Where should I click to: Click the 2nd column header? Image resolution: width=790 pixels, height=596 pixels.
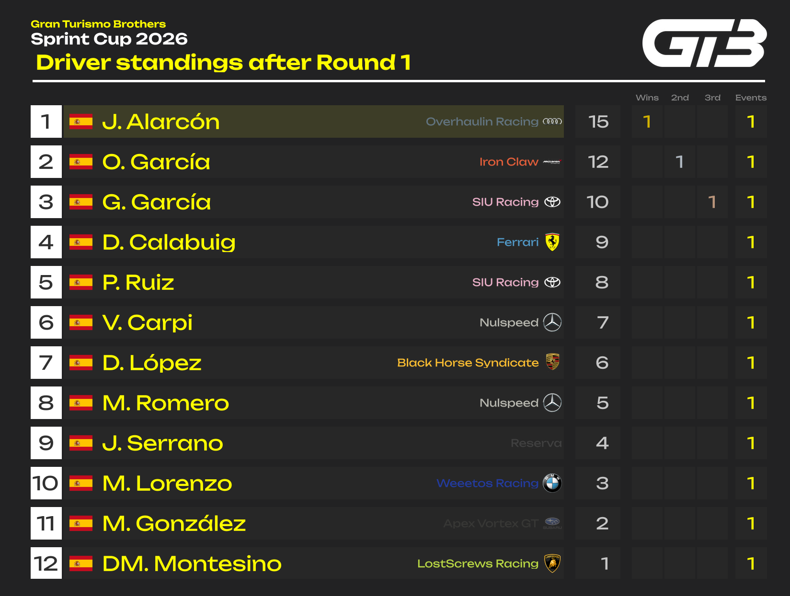[680, 98]
